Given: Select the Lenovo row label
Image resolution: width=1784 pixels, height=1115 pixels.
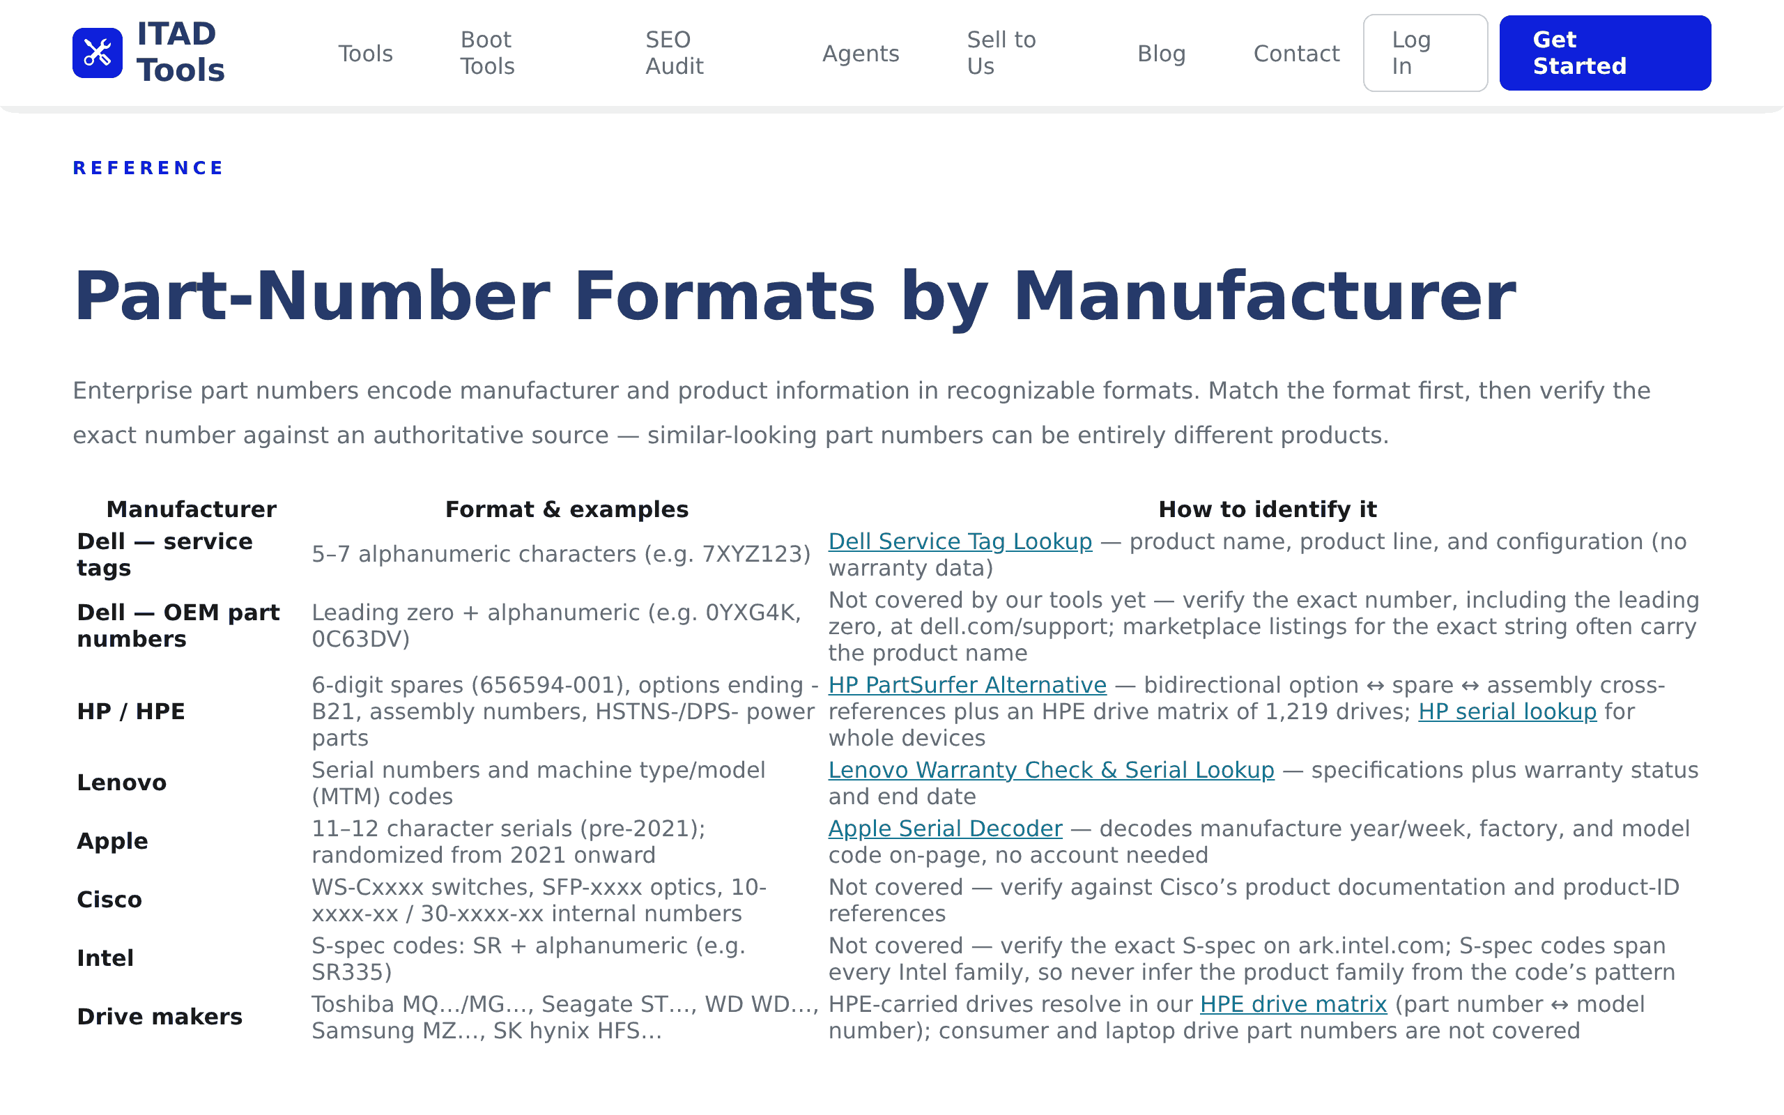Looking at the screenshot, I should point(122,783).
